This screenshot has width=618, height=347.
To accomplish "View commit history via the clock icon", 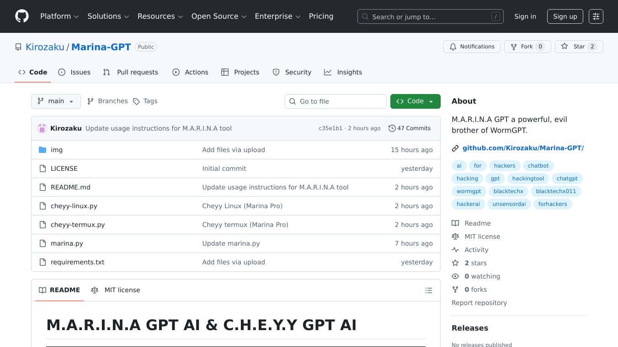I will coord(392,128).
